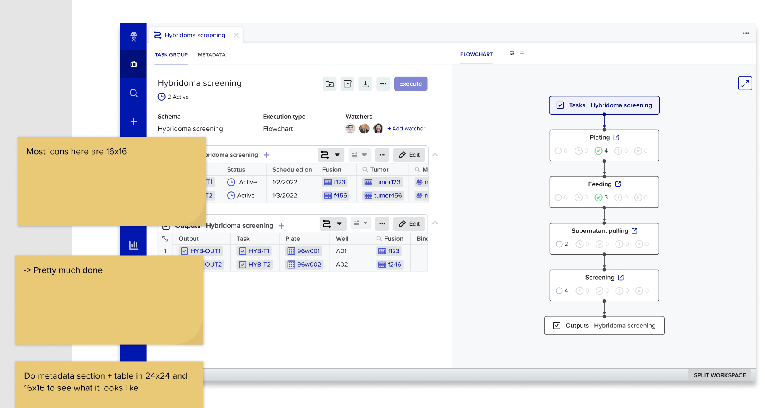Image resolution: width=765 pixels, height=408 pixels.
Task: Open the ellipsis menu in the Tasks table toolbar
Action: coord(382,155)
